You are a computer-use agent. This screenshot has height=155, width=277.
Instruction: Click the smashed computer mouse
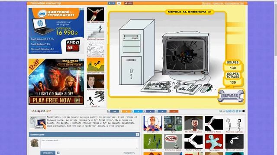point(206,88)
